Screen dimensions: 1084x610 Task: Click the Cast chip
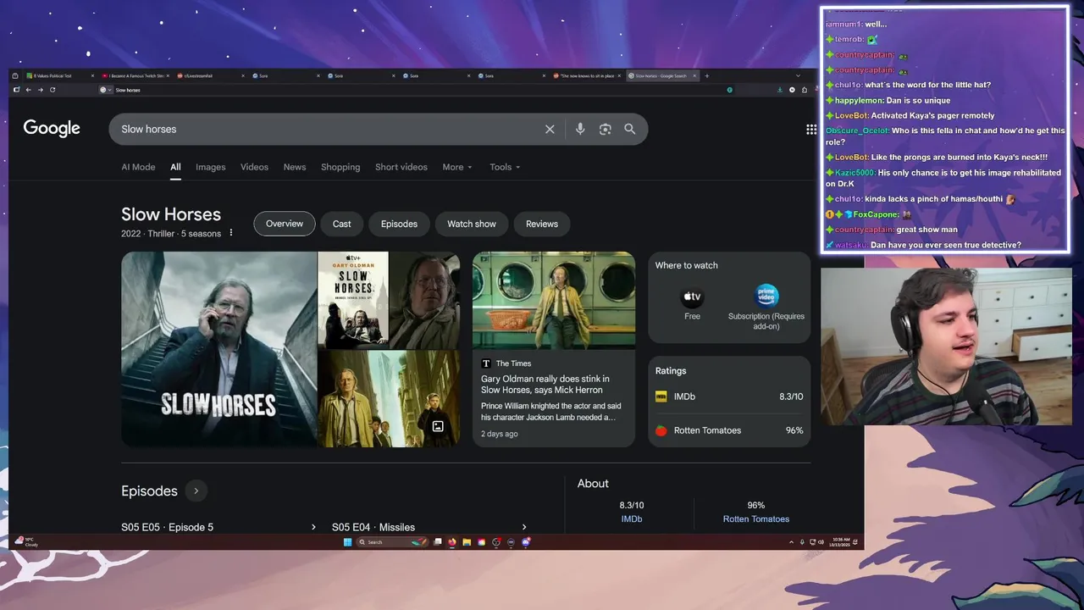[342, 224]
